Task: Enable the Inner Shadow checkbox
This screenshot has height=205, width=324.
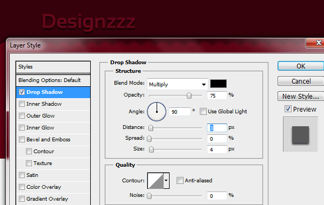Action: coord(22,104)
